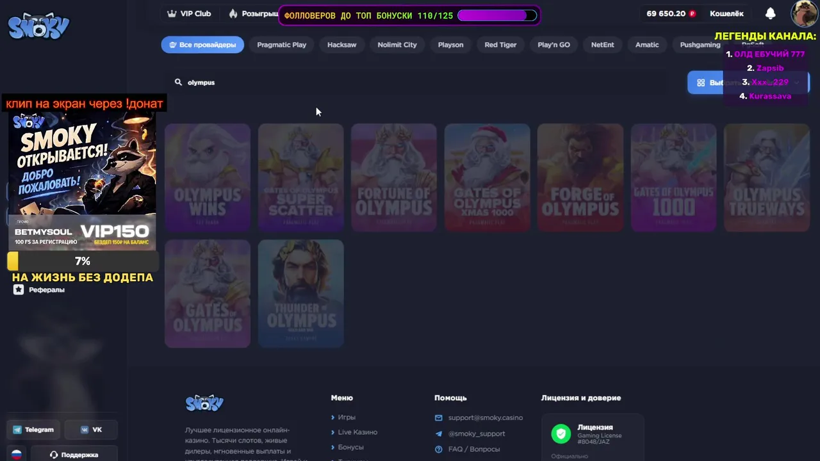Select Все провайдеры filter
Screen dimensions: 820x461
click(x=202, y=45)
